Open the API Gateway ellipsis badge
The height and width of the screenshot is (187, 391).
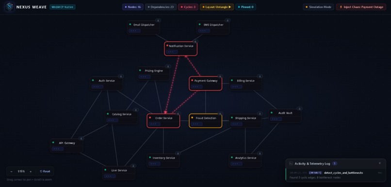(58, 149)
